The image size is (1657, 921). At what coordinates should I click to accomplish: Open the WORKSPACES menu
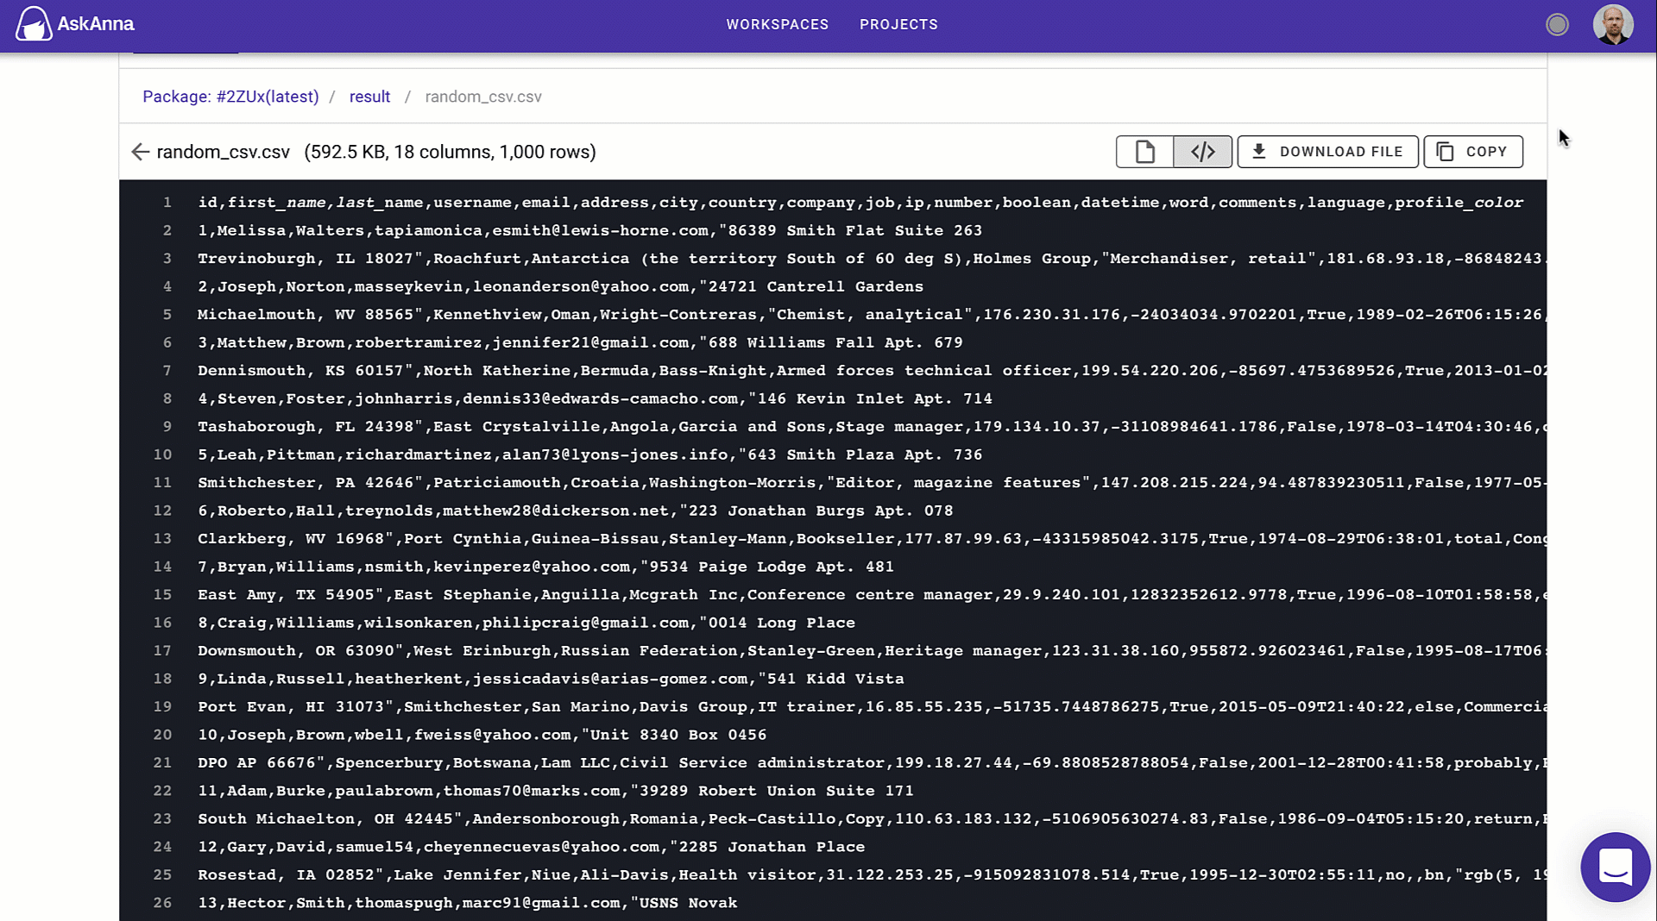point(777,24)
